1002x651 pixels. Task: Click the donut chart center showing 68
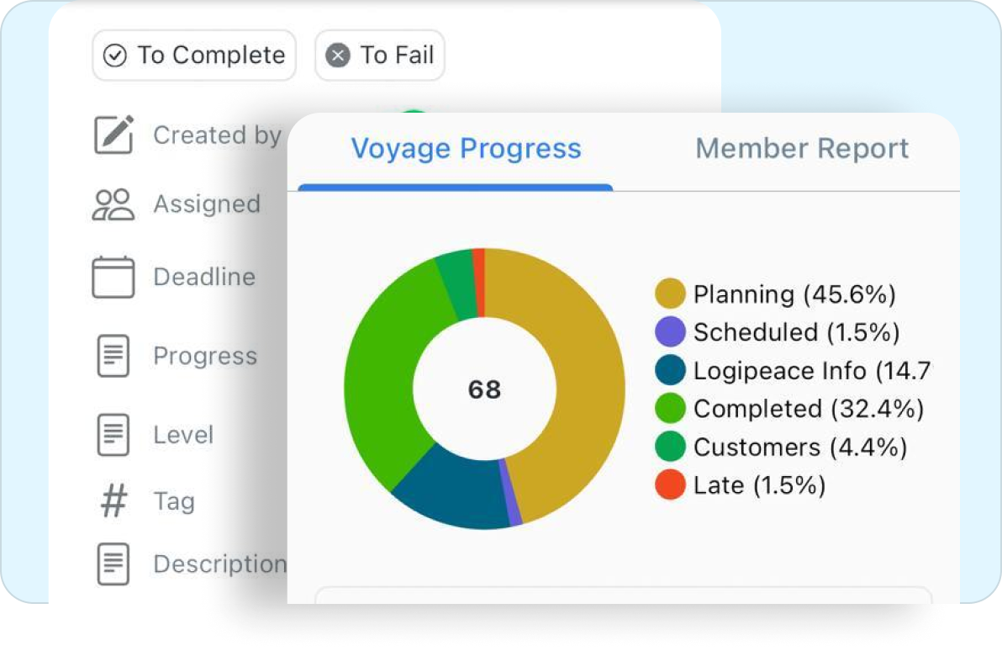(x=484, y=389)
